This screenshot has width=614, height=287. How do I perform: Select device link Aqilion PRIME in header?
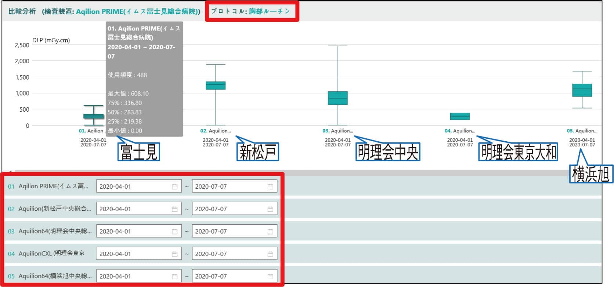coord(137,11)
